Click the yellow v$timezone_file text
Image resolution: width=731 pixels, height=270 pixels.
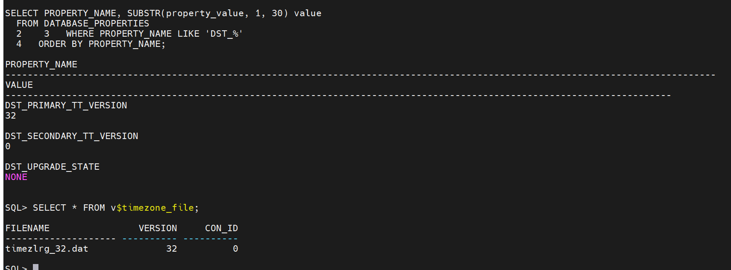tap(152, 208)
